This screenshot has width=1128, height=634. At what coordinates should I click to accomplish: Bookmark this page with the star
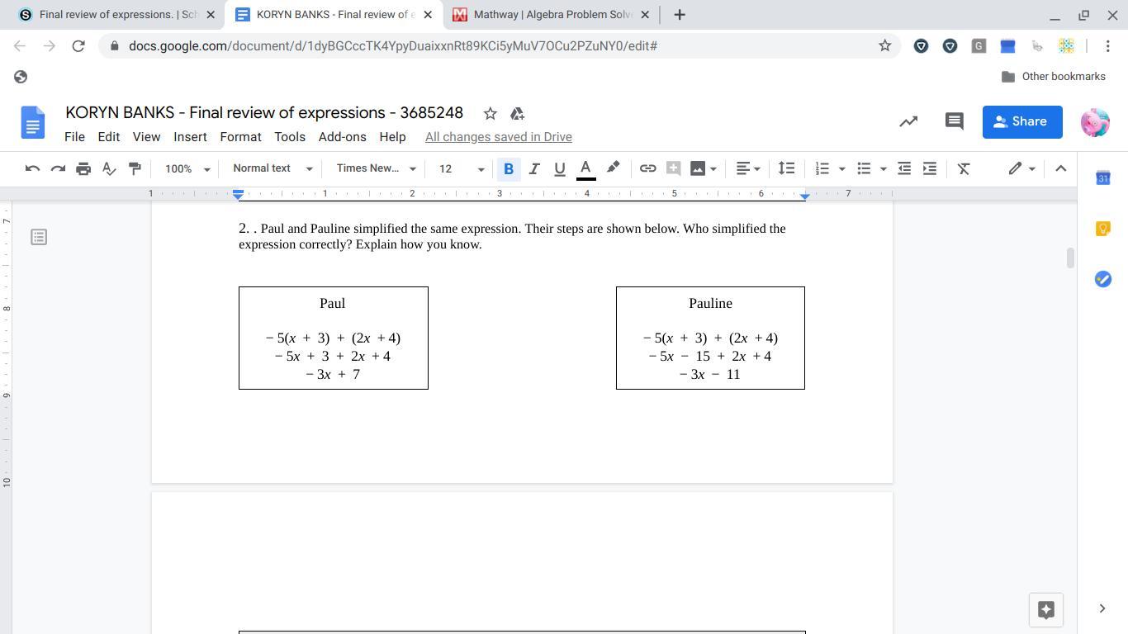(x=884, y=46)
